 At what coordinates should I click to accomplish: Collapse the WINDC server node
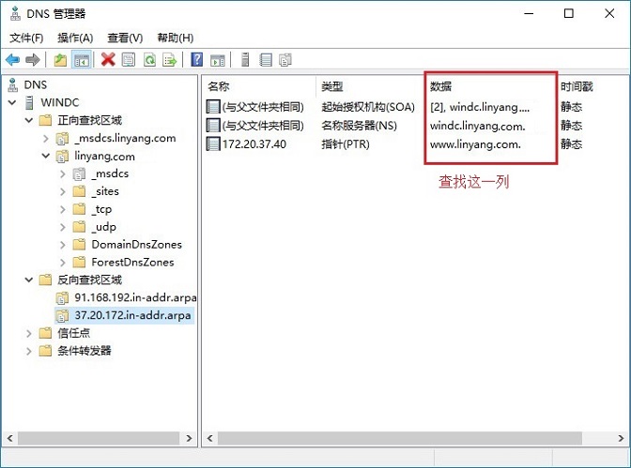[x=12, y=102]
